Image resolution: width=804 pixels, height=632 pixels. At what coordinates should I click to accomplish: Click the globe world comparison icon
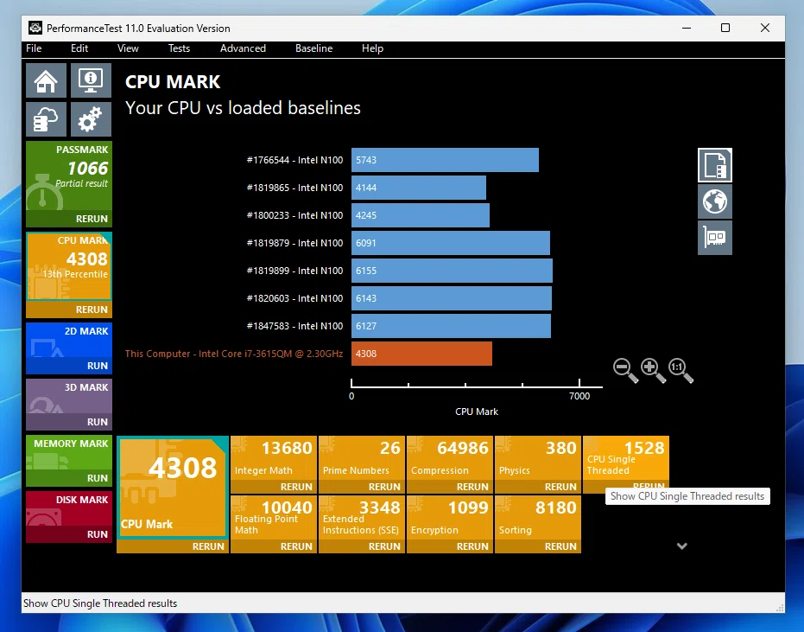click(715, 201)
